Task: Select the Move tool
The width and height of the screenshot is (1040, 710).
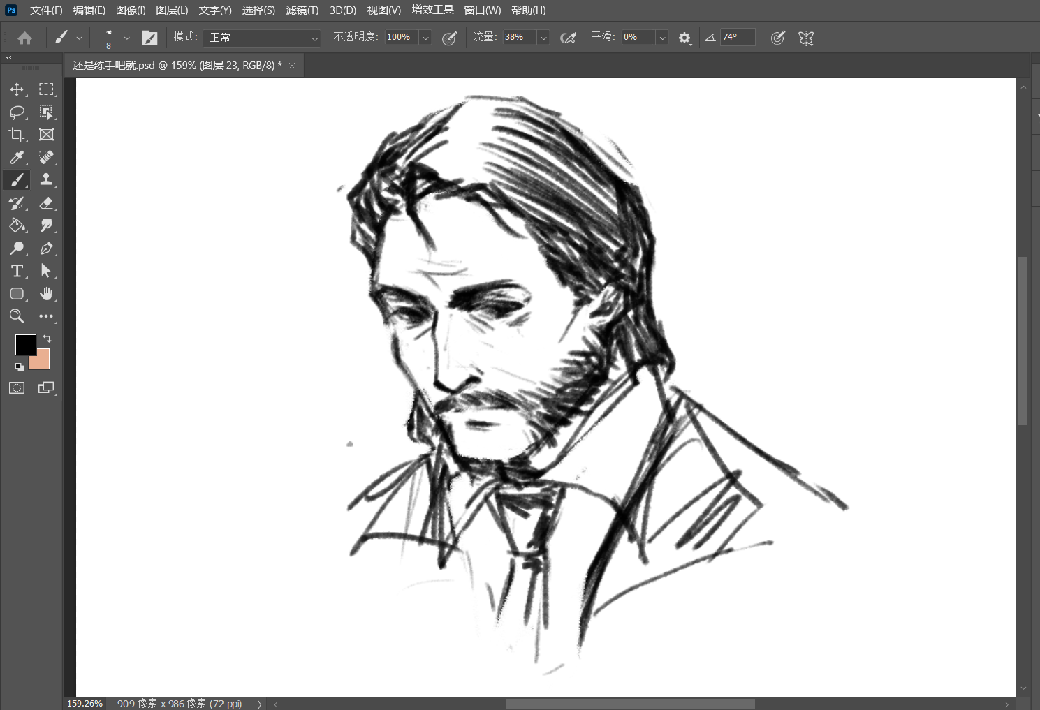Action: click(x=17, y=89)
